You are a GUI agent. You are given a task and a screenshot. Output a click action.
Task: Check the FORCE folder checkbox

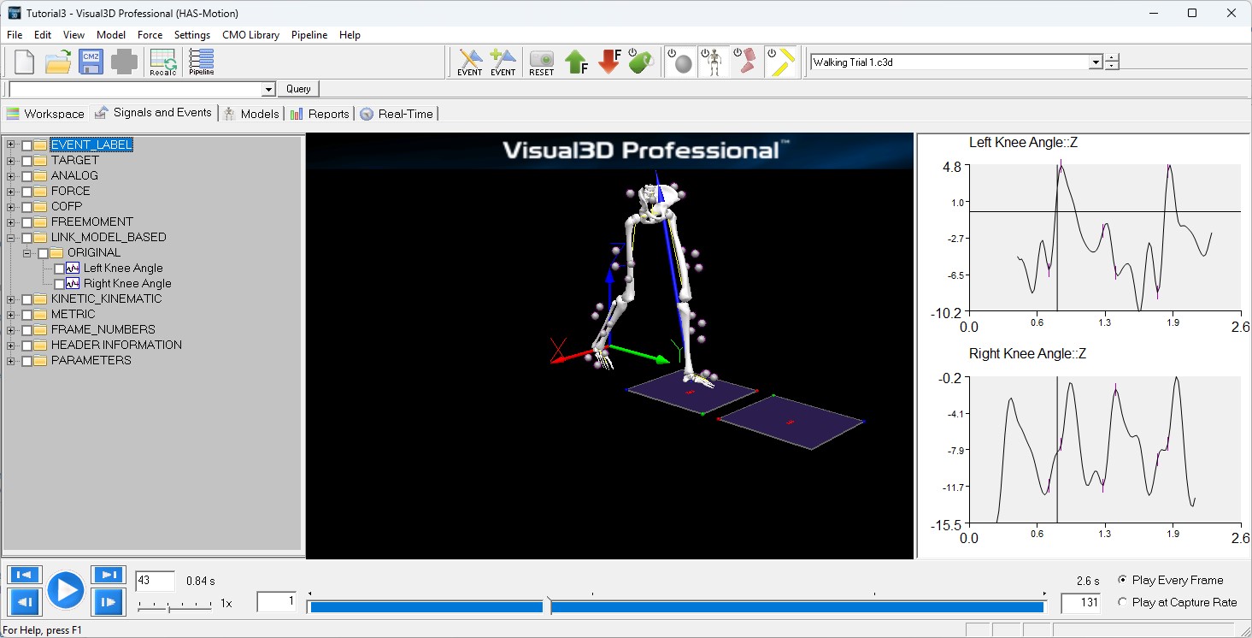pos(26,192)
